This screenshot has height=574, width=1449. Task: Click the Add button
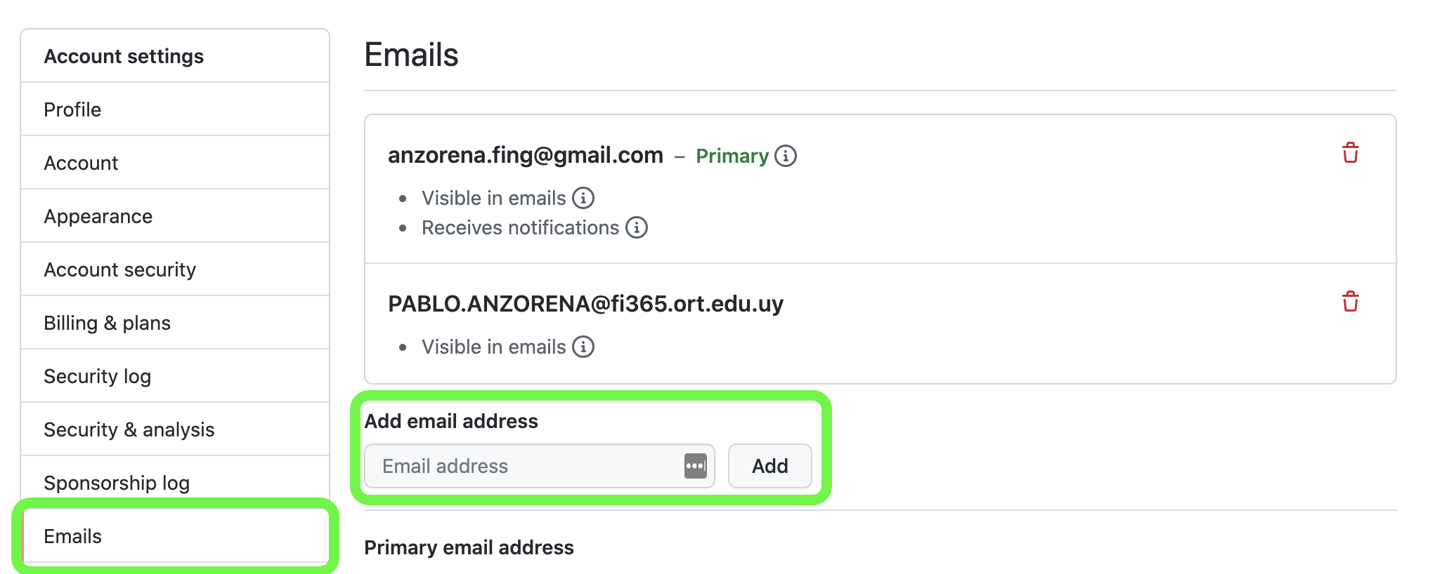769,466
